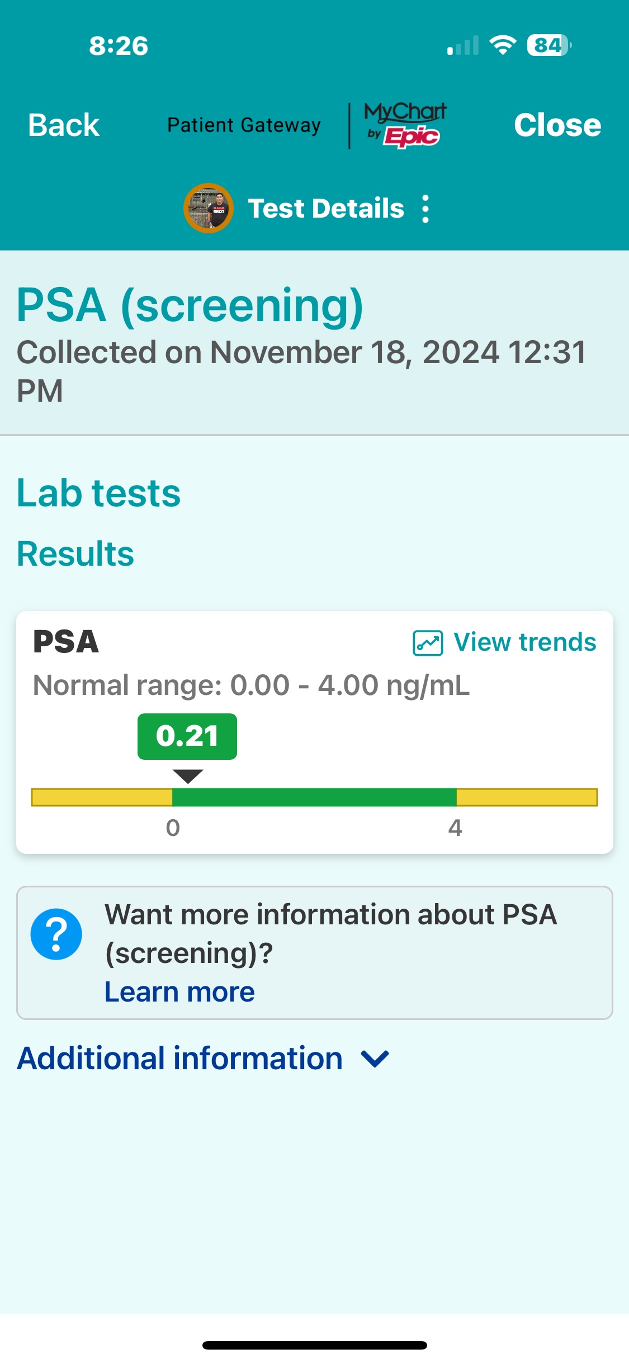Viewport: 629px width, 1363px height.
Task: Tap the chevron next to Additional information
Action: click(375, 1059)
